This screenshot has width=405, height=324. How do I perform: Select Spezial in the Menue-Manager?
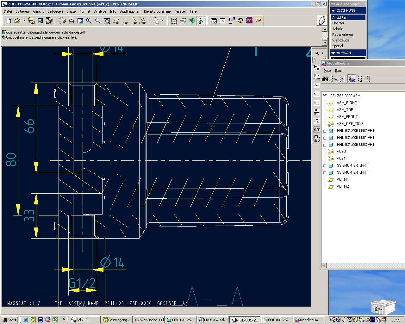(x=348, y=46)
